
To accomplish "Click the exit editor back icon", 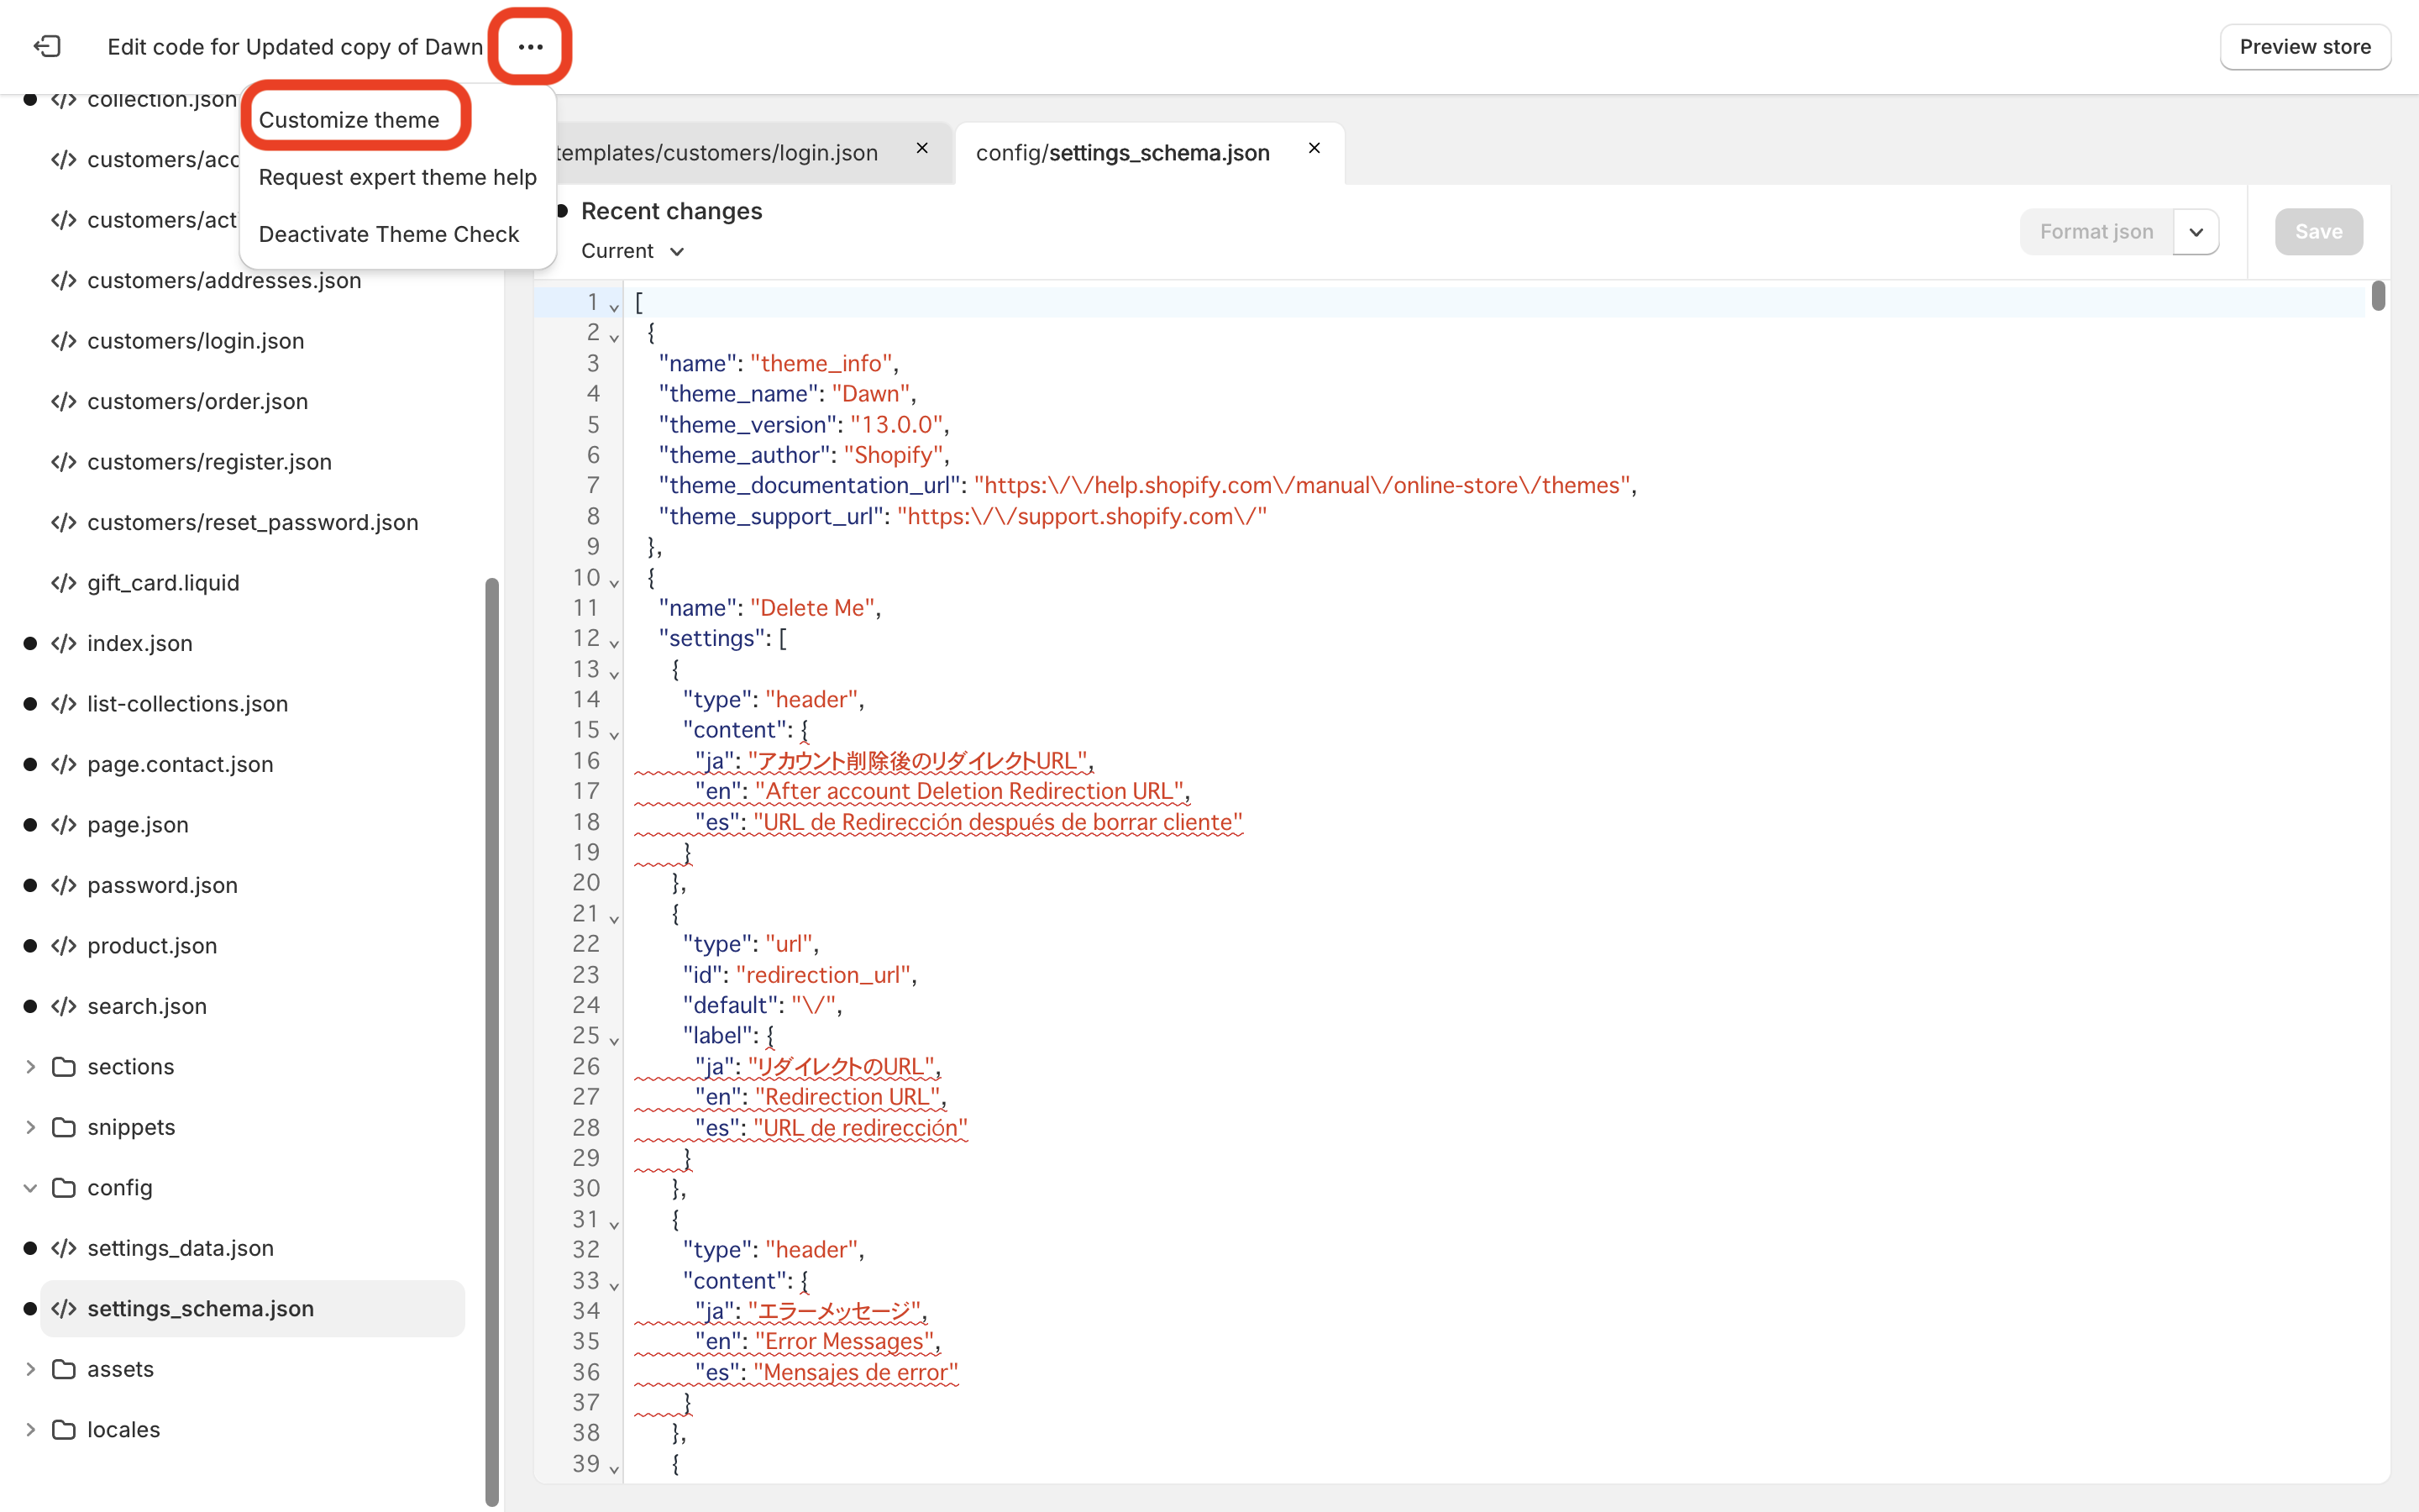I will (x=47, y=46).
